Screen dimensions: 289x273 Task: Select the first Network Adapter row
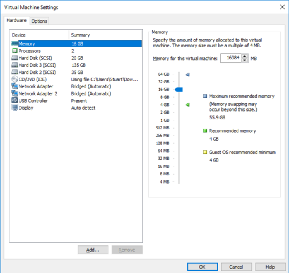(x=76, y=86)
